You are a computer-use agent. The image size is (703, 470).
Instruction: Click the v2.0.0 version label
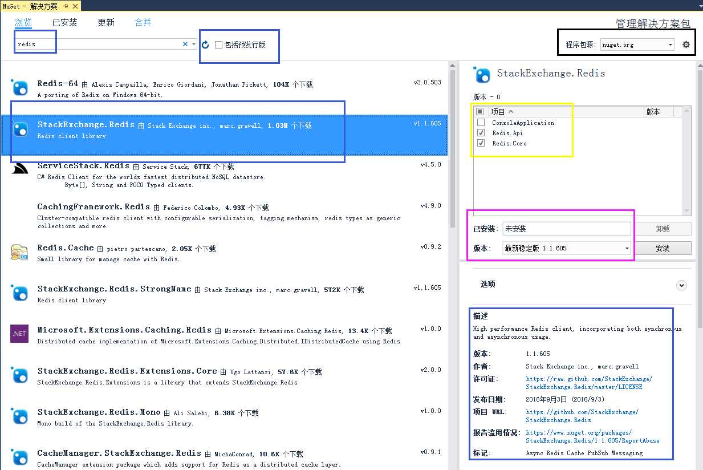[430, 370]
